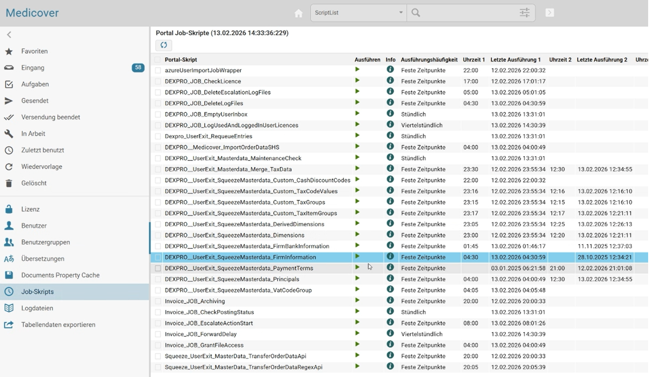Execute the Invoice_JOB_Archiving script
Image resolution: width=651 pixels, height=377 pixels.
[x=357, y=301]
